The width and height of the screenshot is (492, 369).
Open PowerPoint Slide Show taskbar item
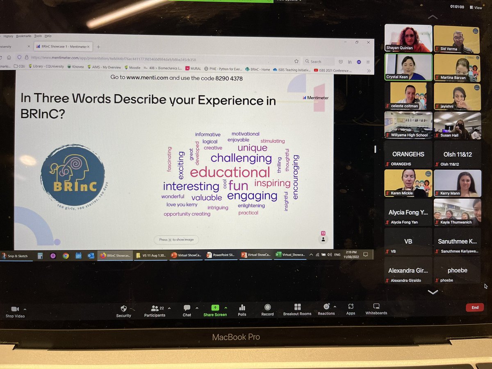220,255
